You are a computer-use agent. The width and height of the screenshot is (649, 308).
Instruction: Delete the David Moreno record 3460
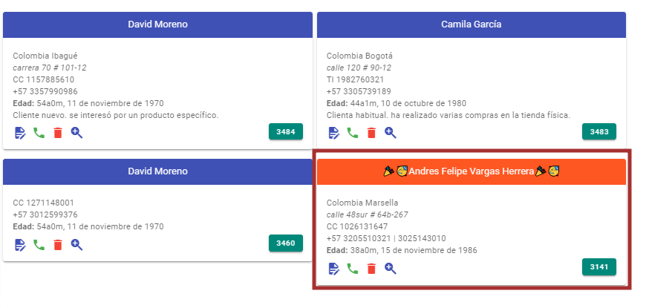coord(58,244)
